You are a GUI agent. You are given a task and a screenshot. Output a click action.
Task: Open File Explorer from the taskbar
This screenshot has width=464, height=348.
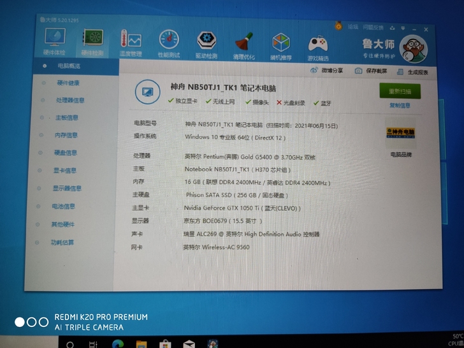click(141, 344)
